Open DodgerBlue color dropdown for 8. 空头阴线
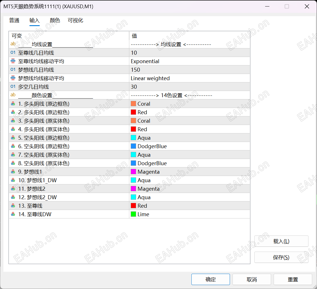The height and width of the screenshot is (289, 317). pyautogui.click(x=189, y=163)
